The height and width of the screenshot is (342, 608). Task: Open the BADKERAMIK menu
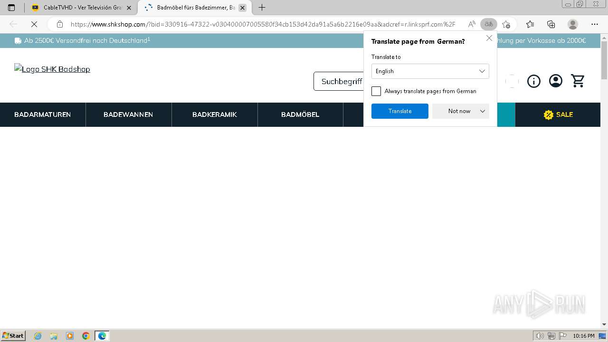coord(215,114)
